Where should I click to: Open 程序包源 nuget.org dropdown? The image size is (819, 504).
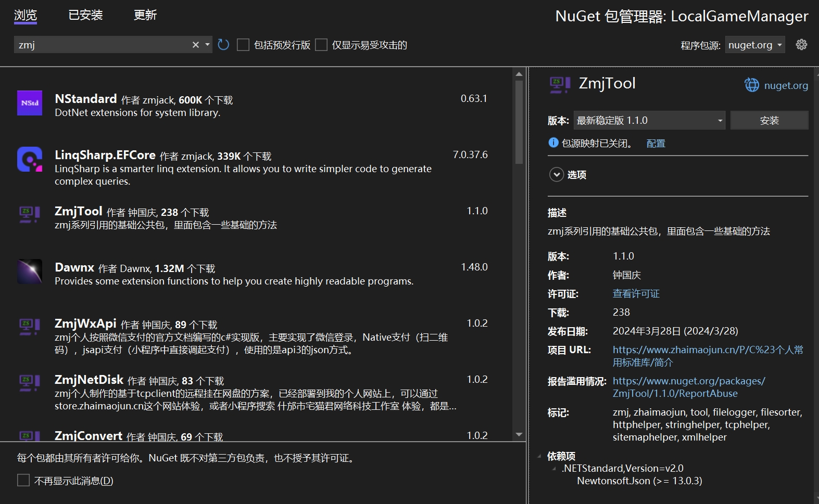coord(755,45)
